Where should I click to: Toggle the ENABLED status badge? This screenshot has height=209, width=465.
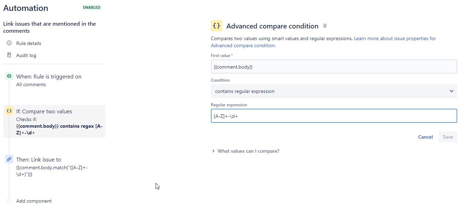click(92, 7)
